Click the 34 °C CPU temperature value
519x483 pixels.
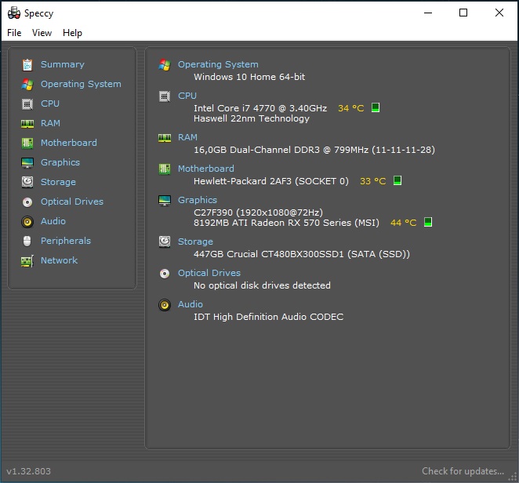tap(351, 108)
